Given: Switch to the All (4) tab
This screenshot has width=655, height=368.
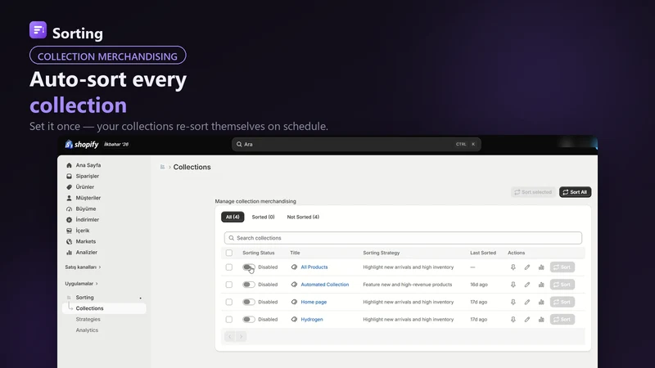Looking at the screenshot, I should coord(233,217).
